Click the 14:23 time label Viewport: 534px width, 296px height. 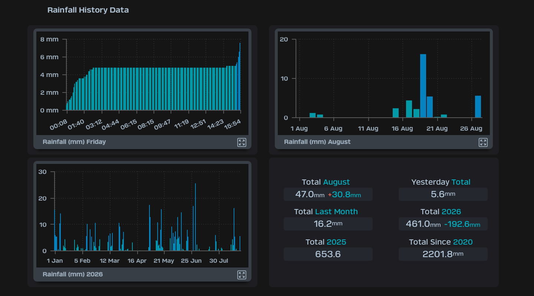tap(215, 124)
